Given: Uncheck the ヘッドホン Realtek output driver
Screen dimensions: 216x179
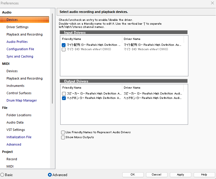Looking at the screenshot, I should [x=64, y=98].
